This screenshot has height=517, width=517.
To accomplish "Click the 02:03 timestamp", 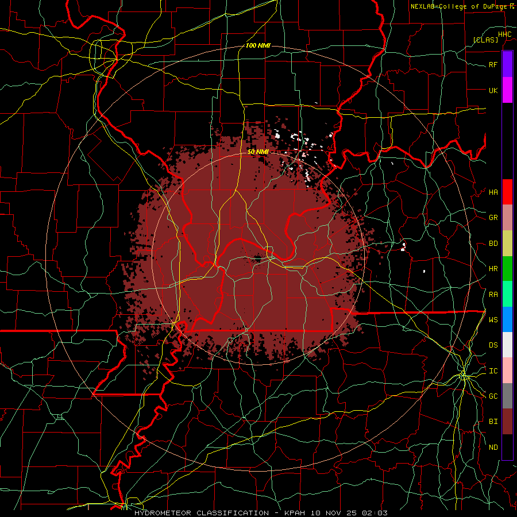I will pyautogui.click(x=375, y=513).
